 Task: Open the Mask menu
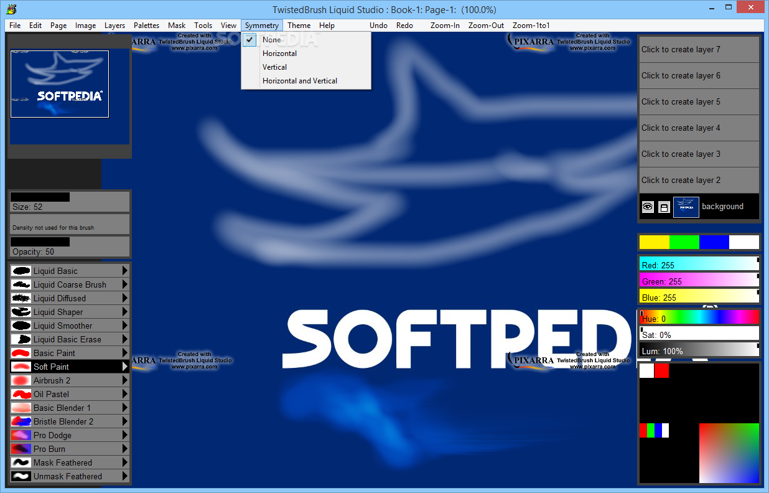(x=177, y=26)
